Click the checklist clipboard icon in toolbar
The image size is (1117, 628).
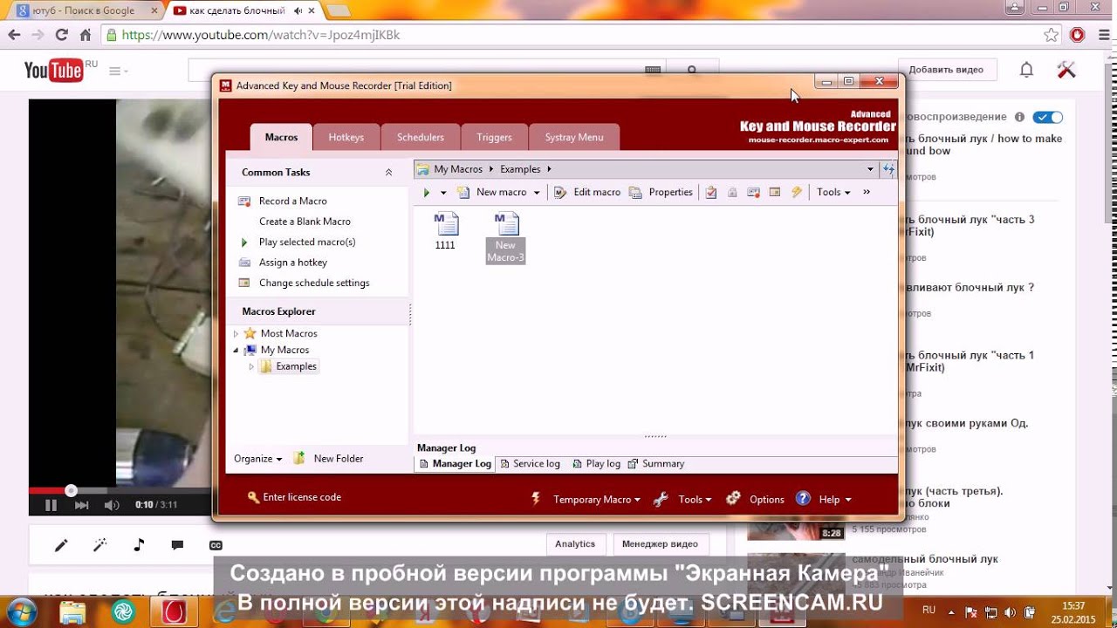tap(711, 193)
